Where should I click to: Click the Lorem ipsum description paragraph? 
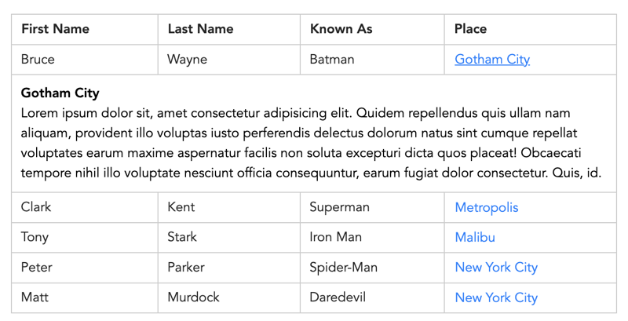(311, 144)
